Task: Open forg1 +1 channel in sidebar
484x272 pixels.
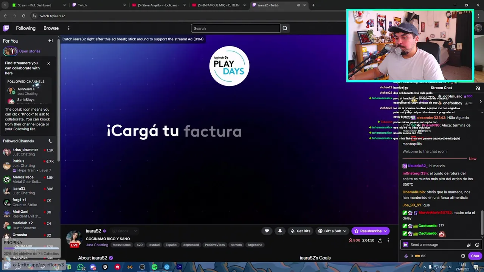Action: pos(28,202)
